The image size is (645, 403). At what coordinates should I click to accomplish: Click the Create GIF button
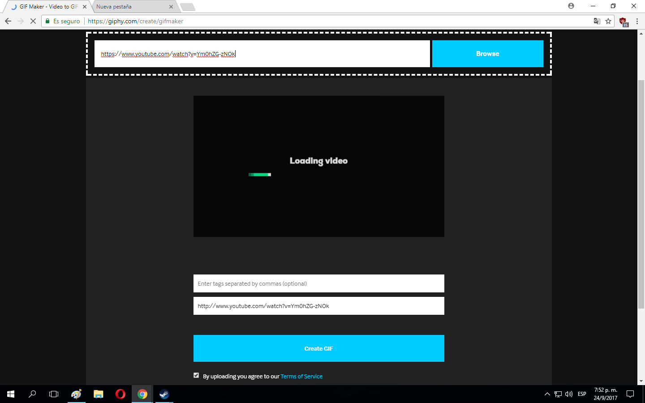[319, 348]
